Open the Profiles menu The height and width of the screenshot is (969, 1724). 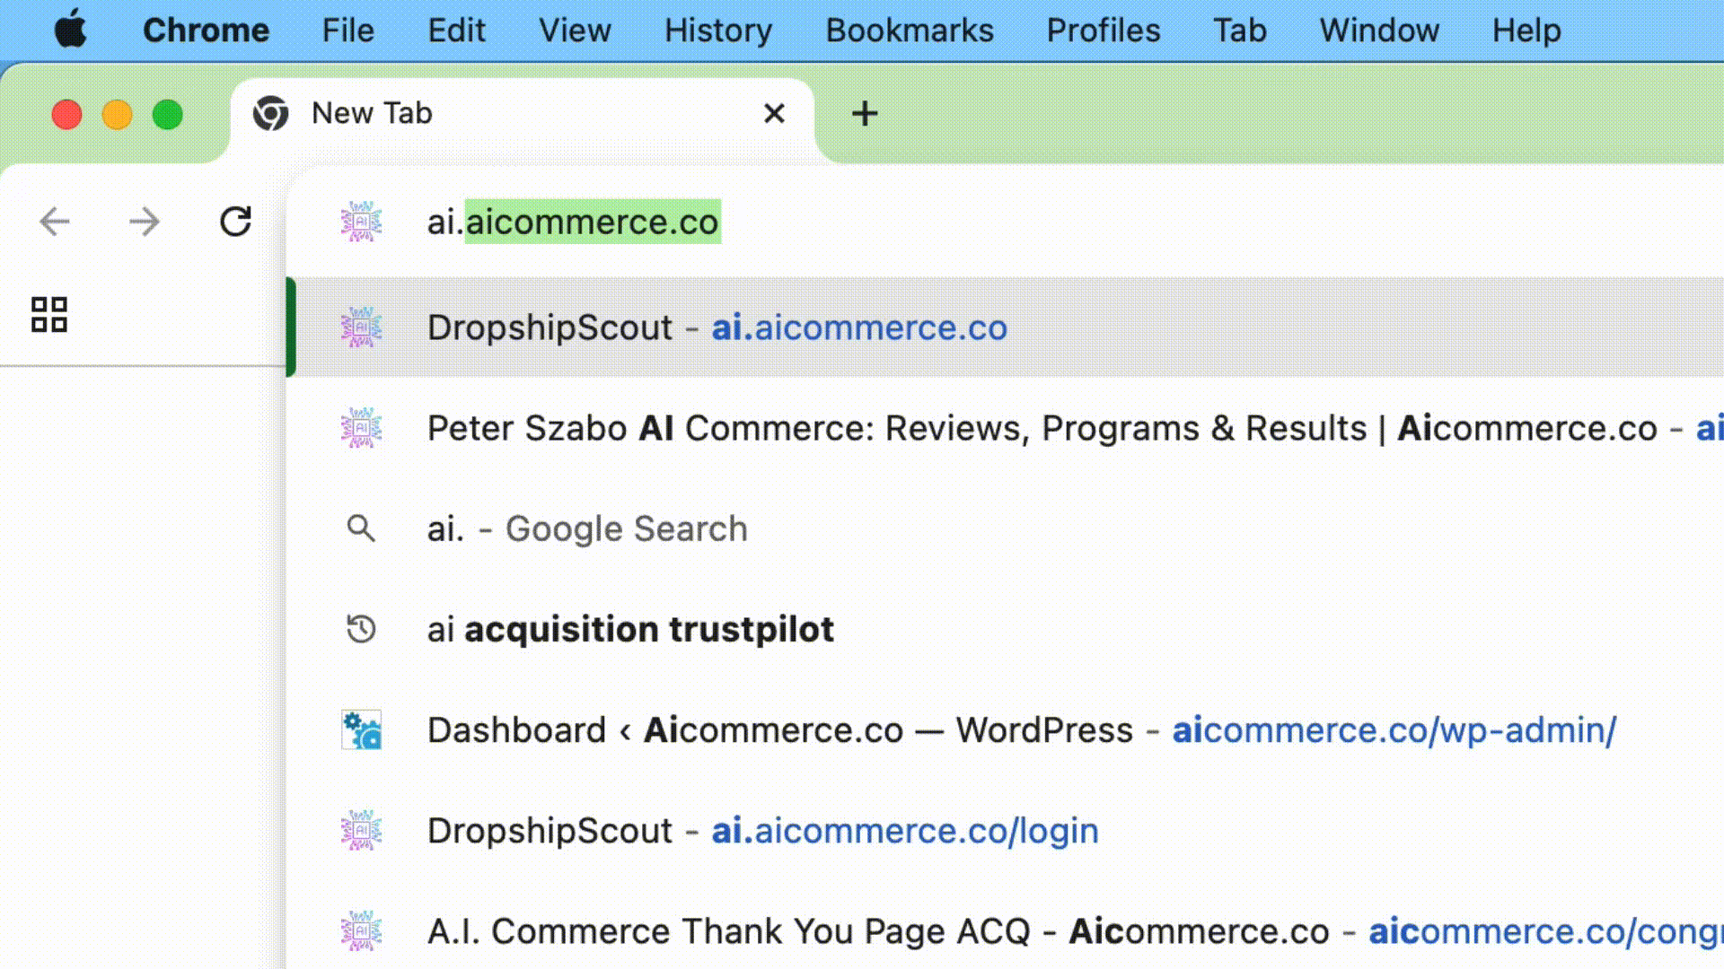point(1103,31)
